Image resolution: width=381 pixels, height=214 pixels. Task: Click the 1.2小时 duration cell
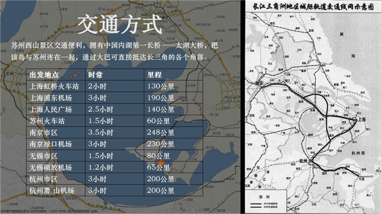click(115, 167)
